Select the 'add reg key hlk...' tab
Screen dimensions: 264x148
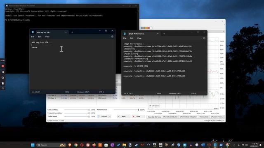49,32
